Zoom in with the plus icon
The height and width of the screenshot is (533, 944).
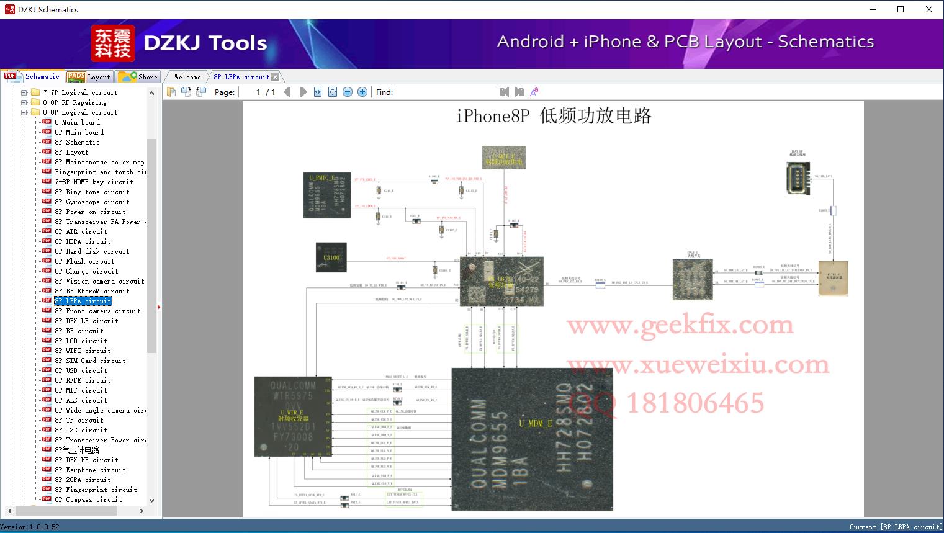tap(362, 92)
